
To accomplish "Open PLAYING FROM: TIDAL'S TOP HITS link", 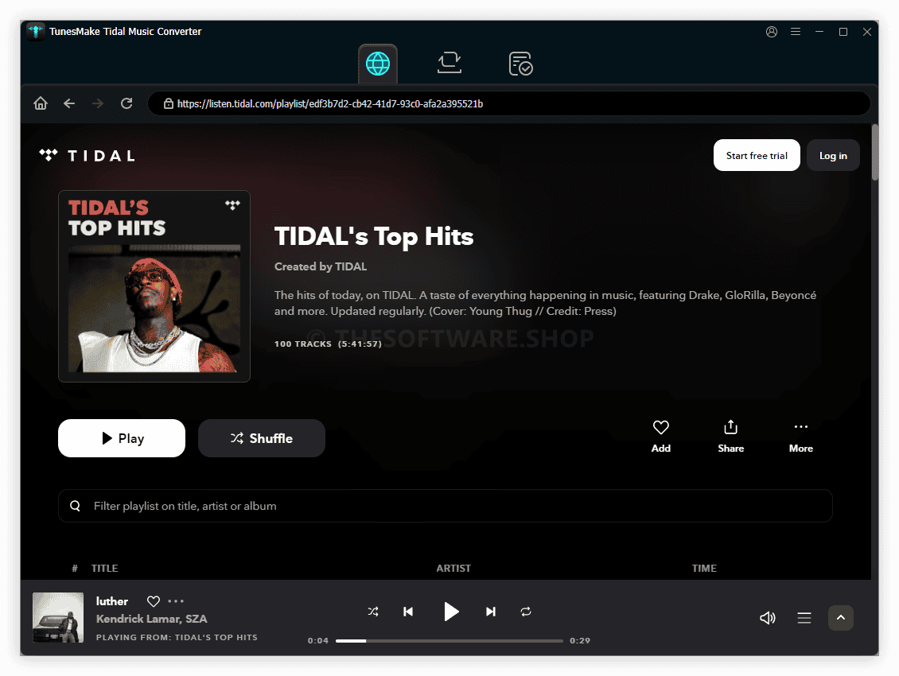I will coord(177,637).
